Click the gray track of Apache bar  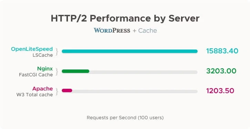135,91
